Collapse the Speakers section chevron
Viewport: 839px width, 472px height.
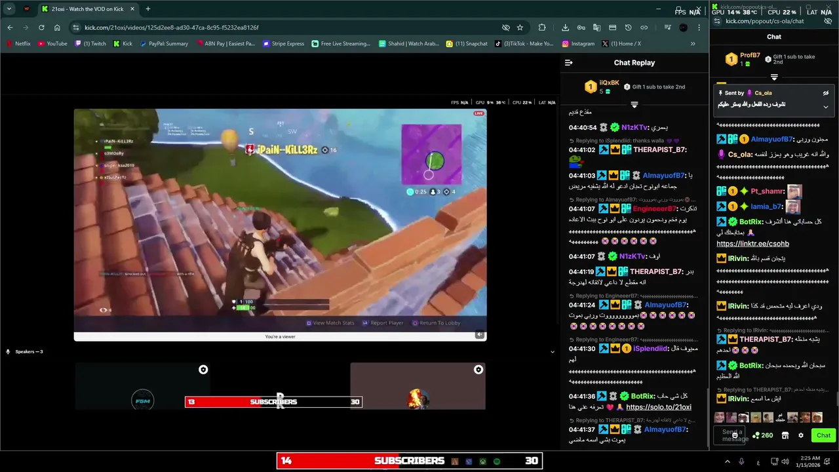point(552,352)
